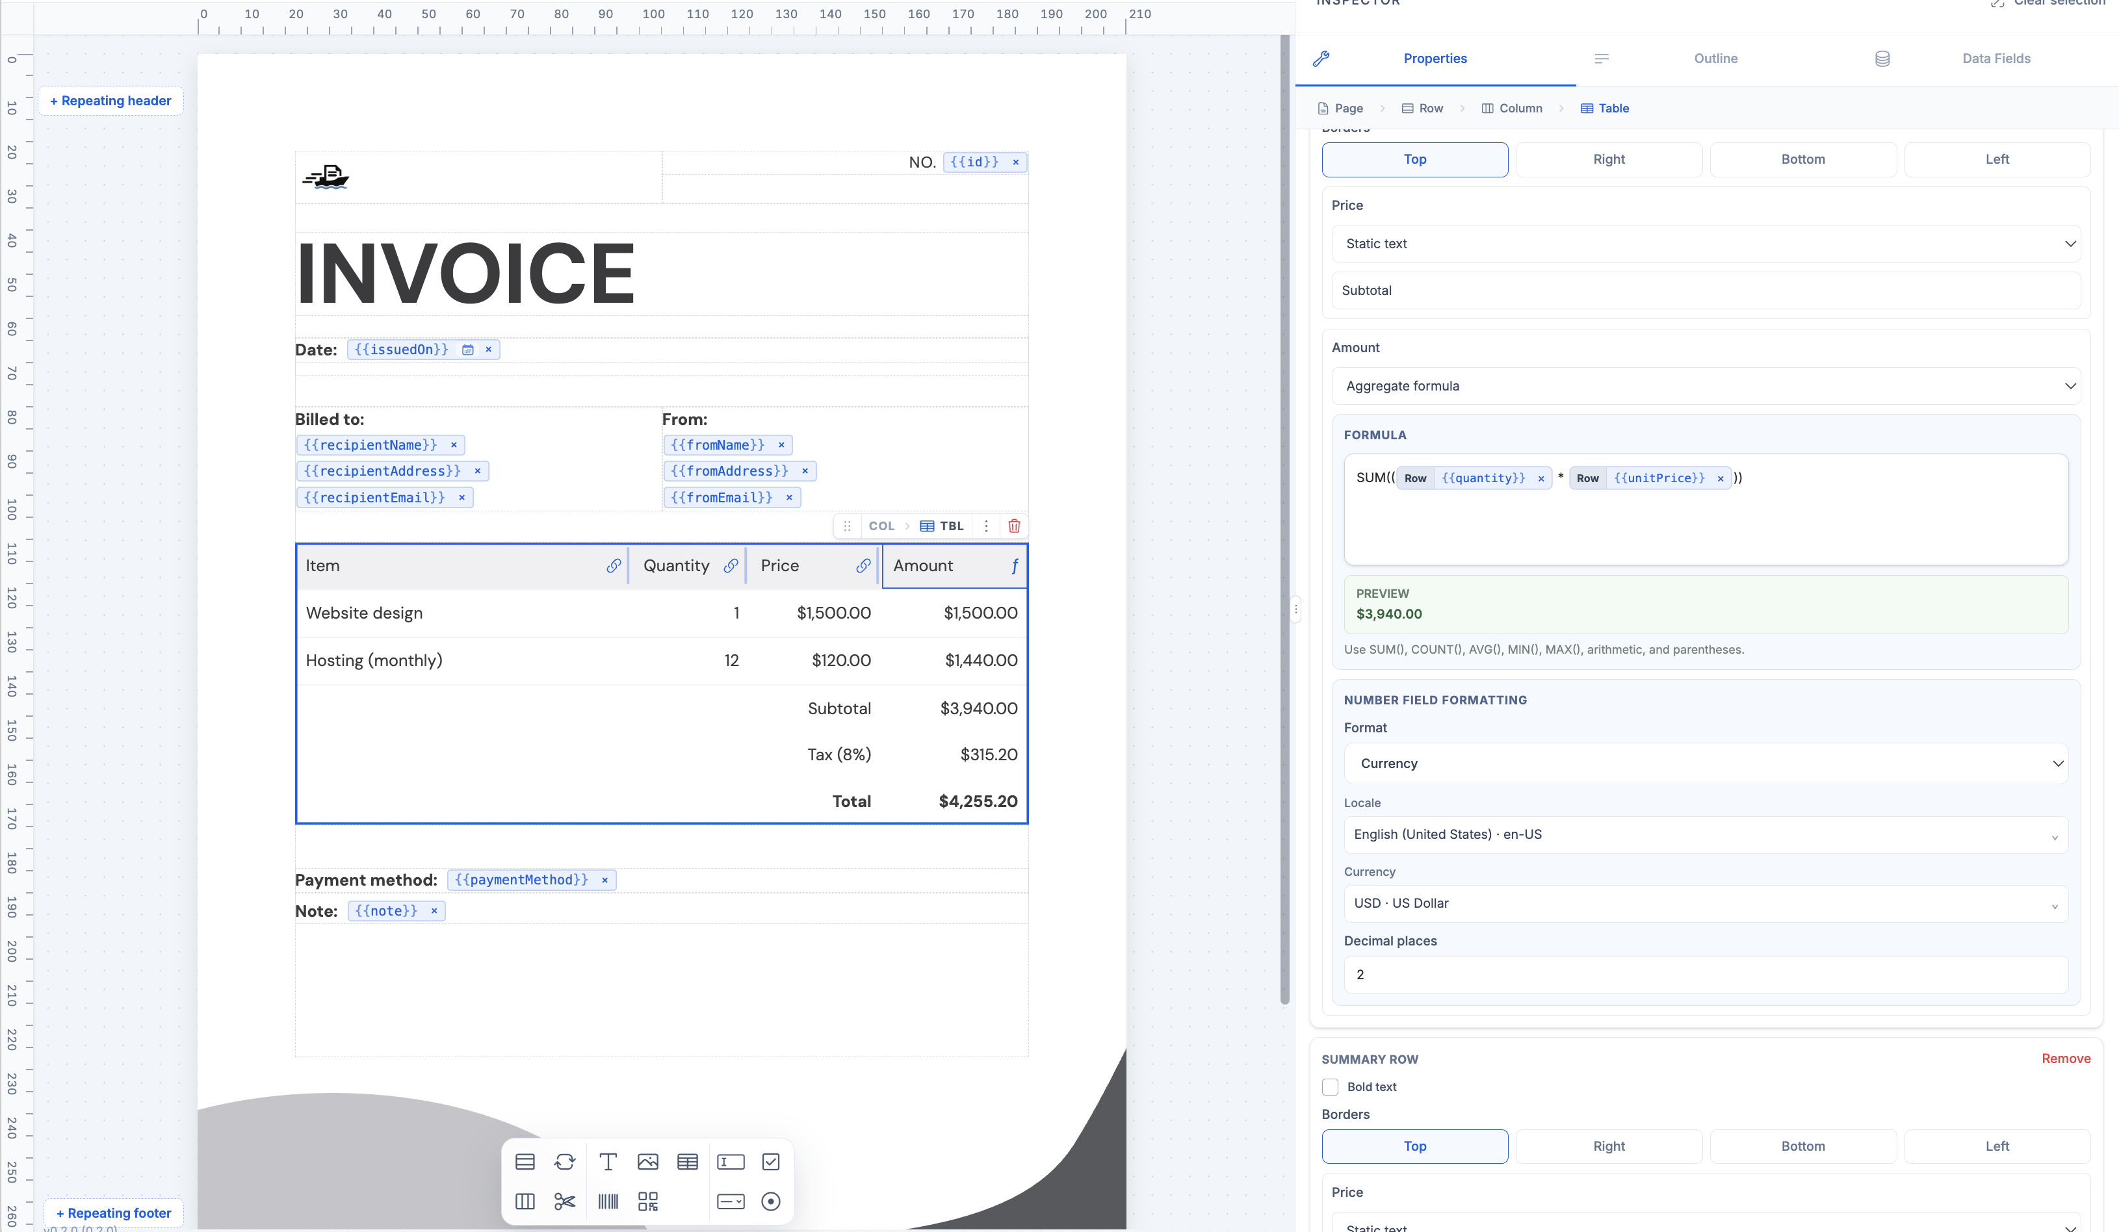The height and width of the screenshot is (1232, 2119).
Task: Open the Static text dropdown above Subtotal
Action: pos(1706,244)
